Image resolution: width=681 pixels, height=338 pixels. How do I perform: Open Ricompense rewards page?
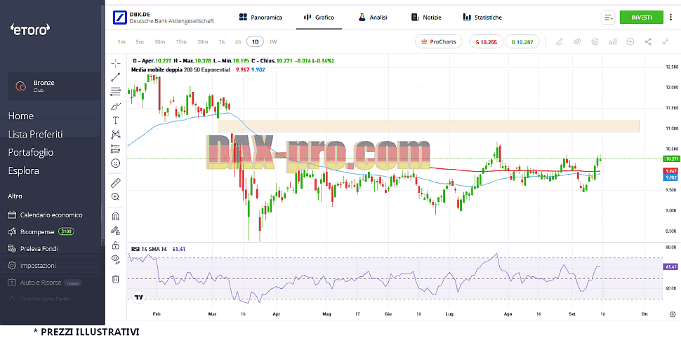pos(41,231)
